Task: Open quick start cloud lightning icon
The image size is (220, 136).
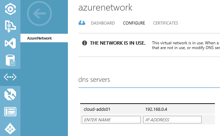Action: 82,23
